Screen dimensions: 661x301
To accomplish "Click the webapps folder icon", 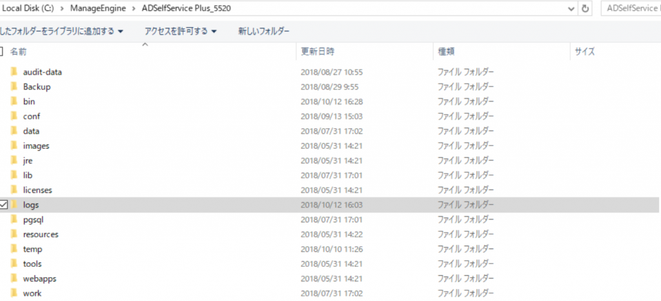I will 14,278.
